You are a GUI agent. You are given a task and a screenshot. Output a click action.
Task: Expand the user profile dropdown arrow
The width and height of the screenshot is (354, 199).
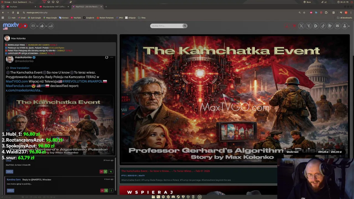tap(349, 26)
